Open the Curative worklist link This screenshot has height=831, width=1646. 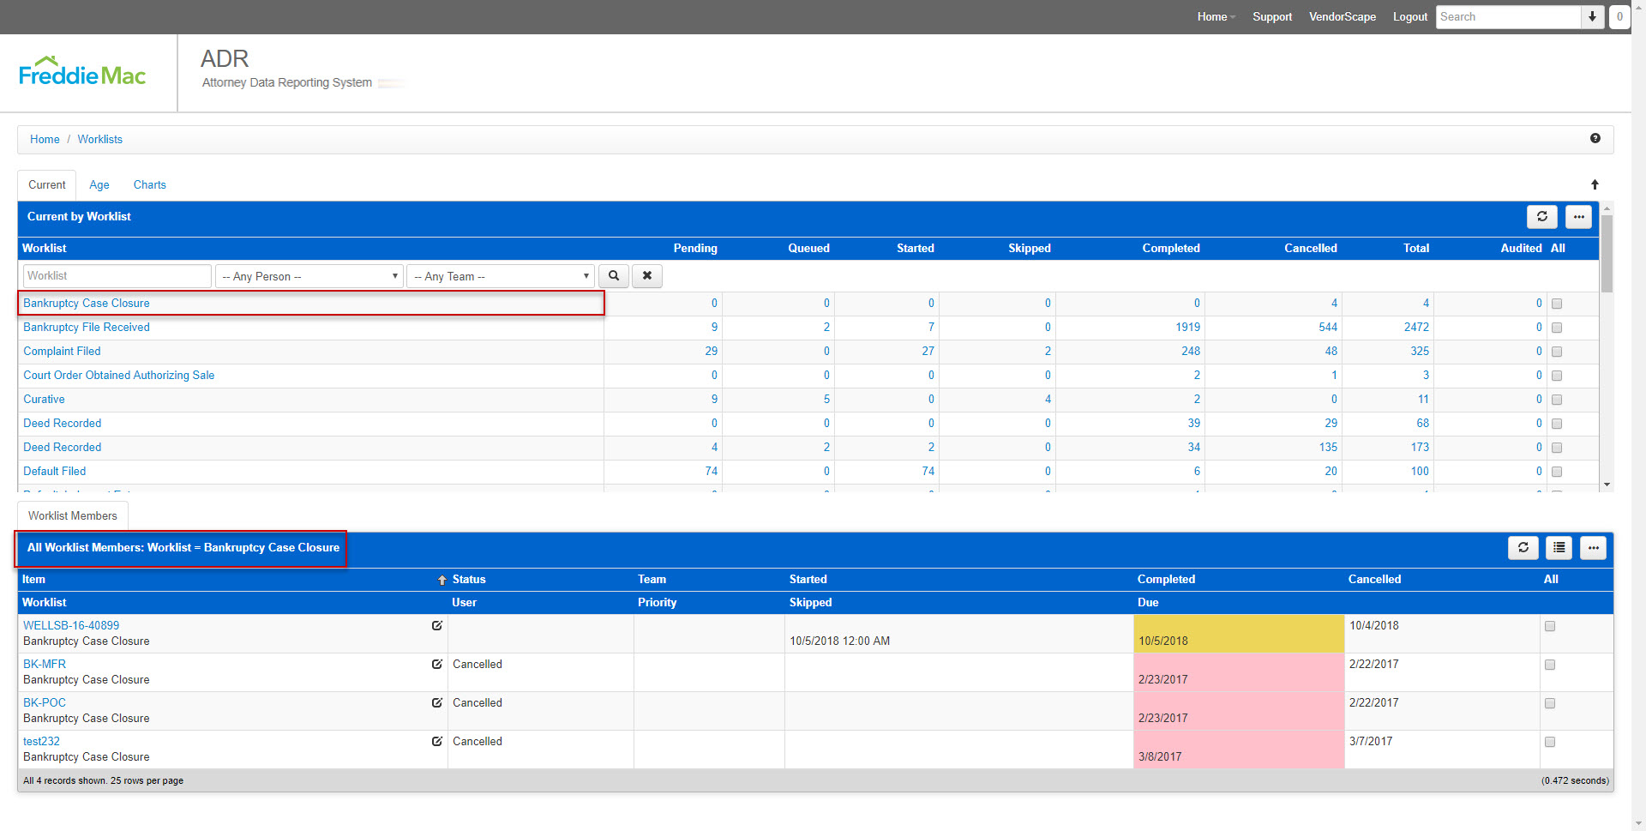point(44,400)
